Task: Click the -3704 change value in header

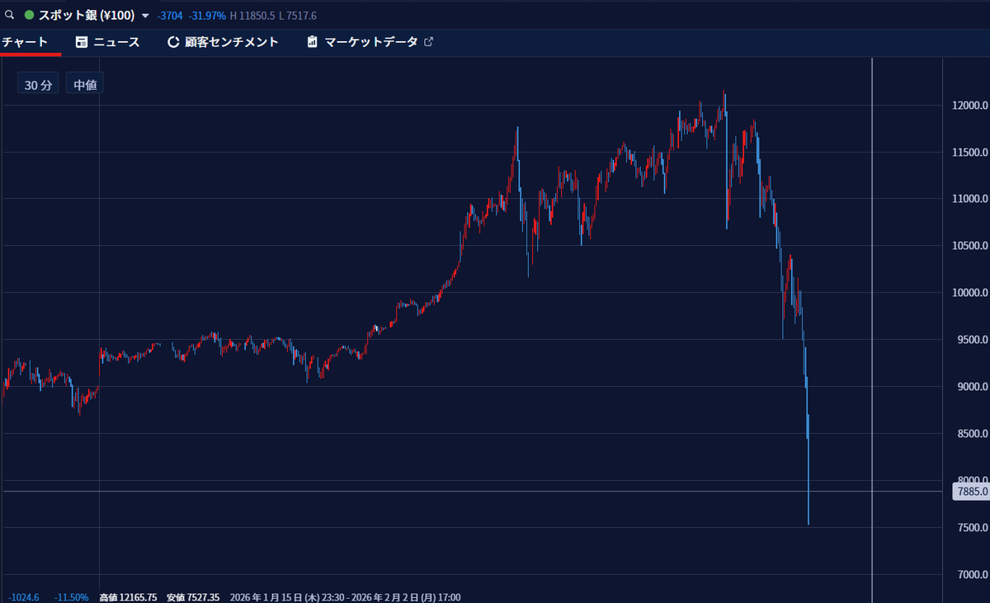Action: tap(170, 16)
